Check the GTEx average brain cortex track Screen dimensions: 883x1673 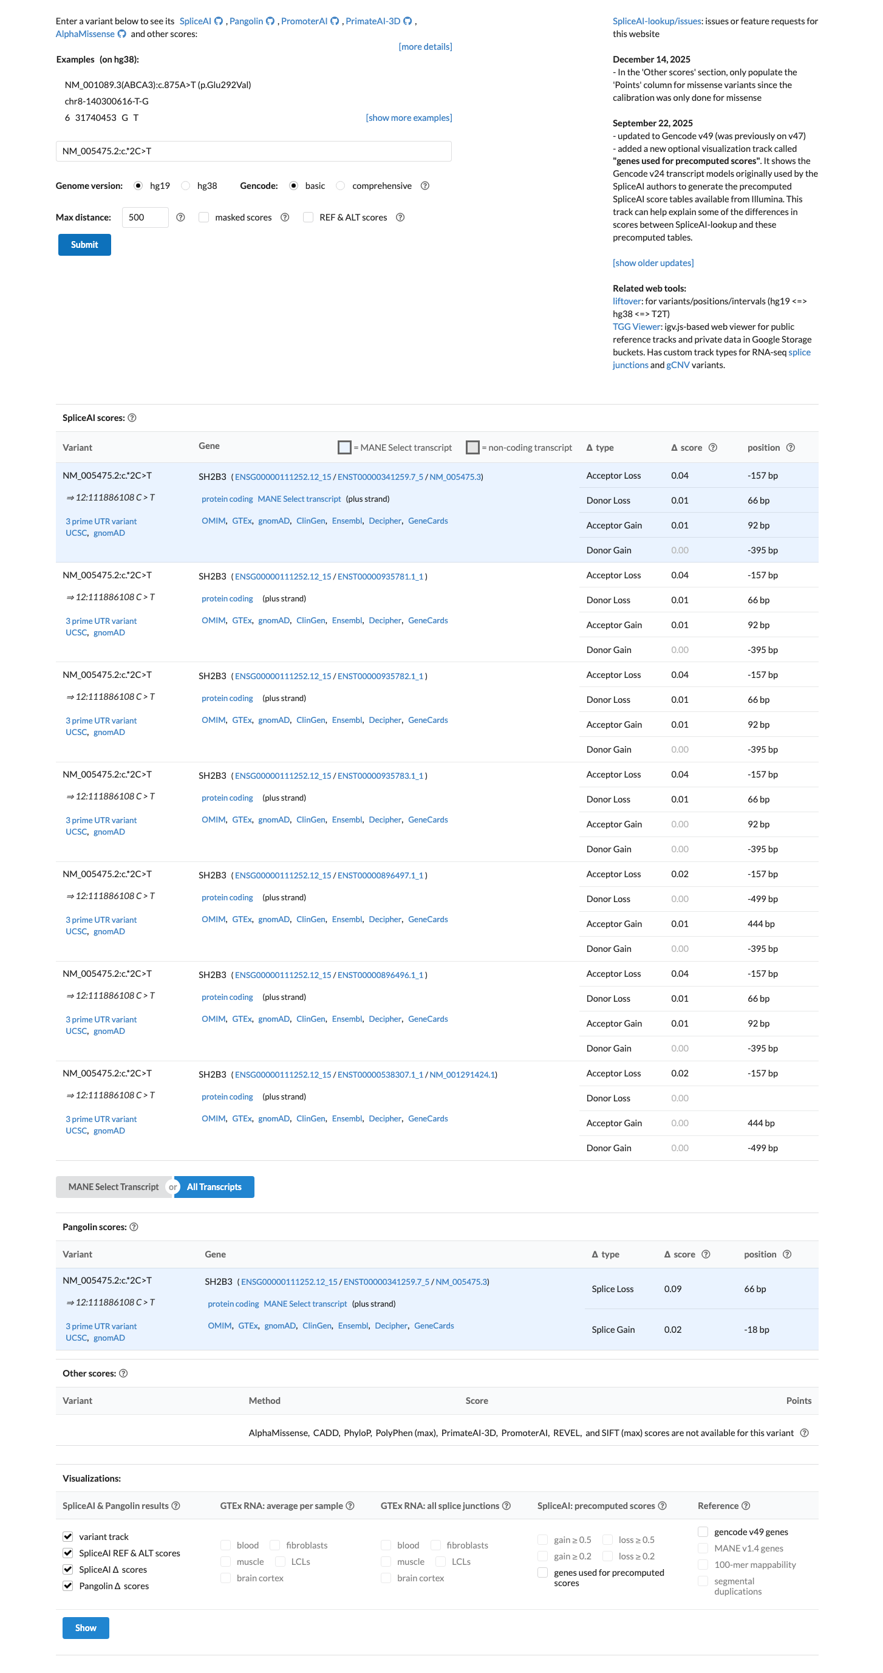(x=226, y=1578)
